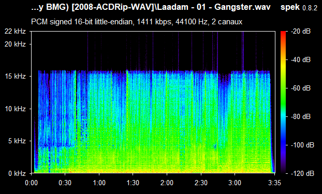Click the 2:30 time axis marker
This screenshot has height=194, width=322.
pos(201,183)
